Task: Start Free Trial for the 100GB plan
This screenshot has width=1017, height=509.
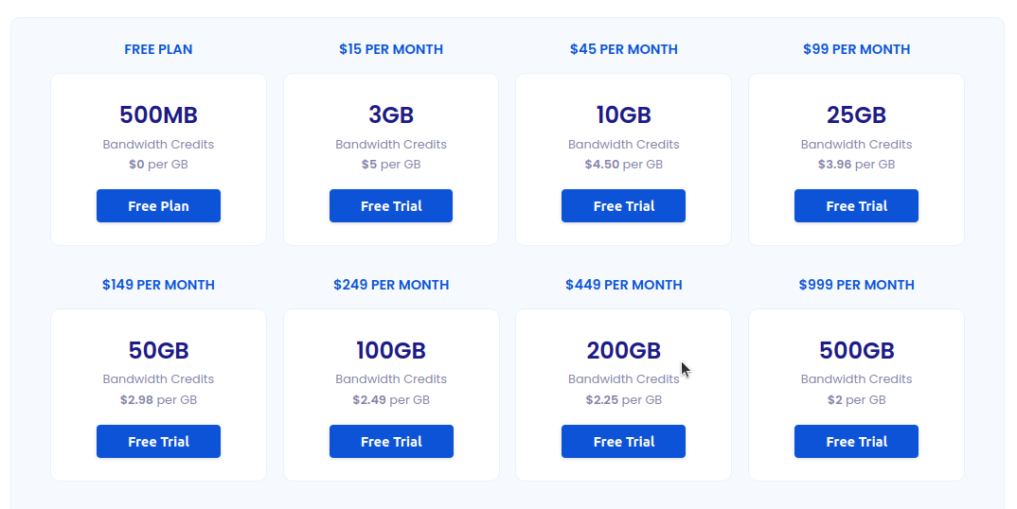Action: click(391, 442)
